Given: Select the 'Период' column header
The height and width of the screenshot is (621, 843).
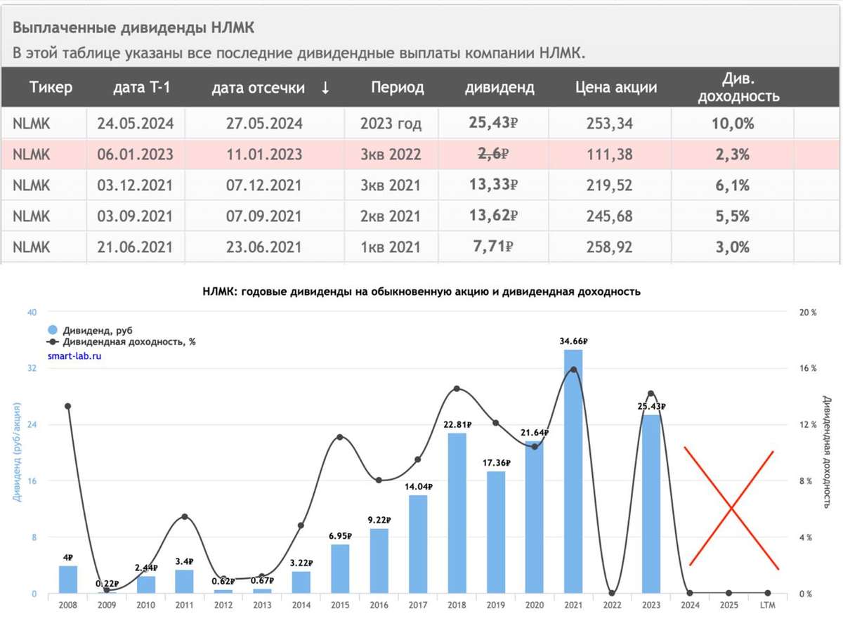Looking at the screenshot, I should (x=398, y=88).
